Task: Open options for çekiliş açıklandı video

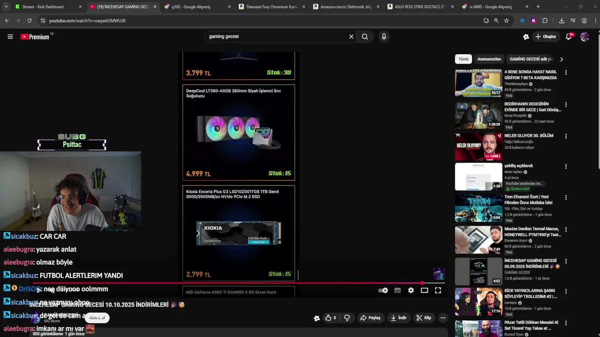Action: 566,166
